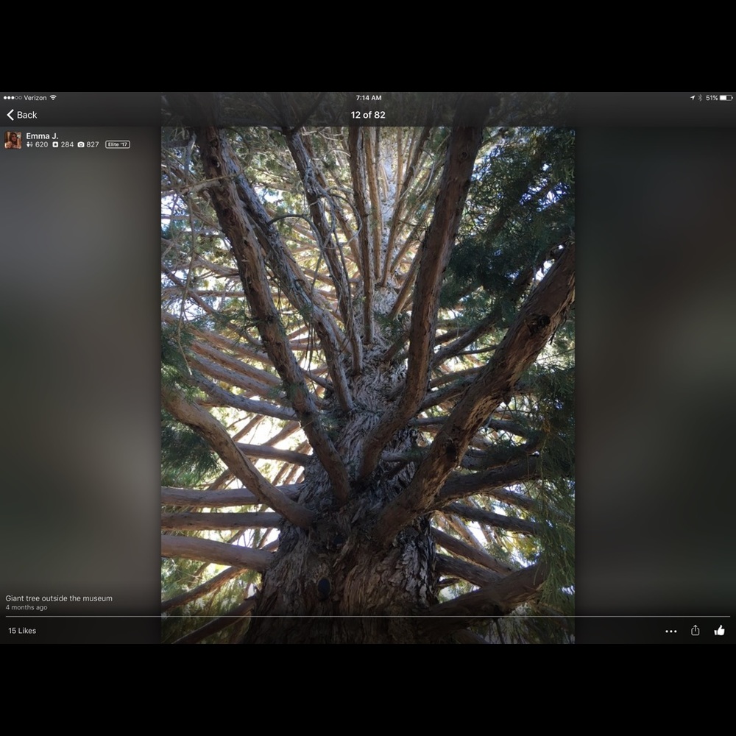736x736 pixels.
Task: Tap the camera photos icon beside 827
Action: coord(81,145)
